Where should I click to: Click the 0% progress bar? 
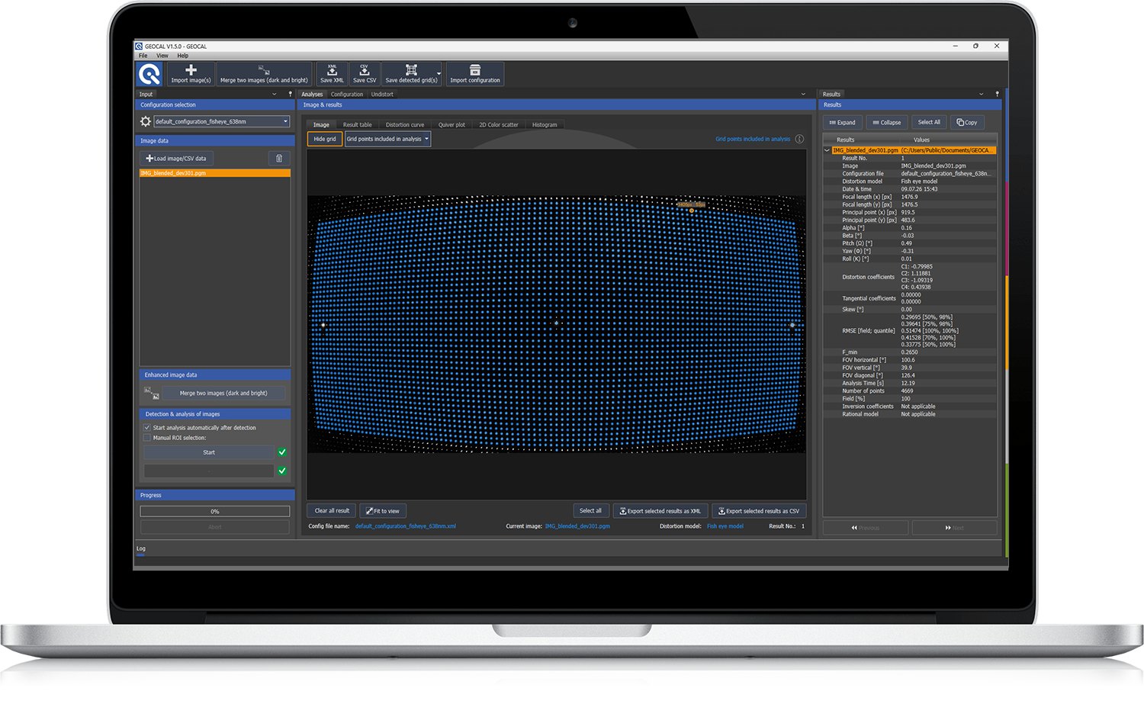tap(215, 512)
